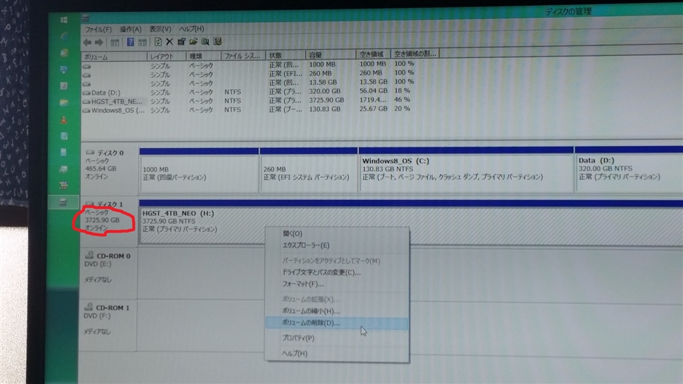Click the drive icon of HGST_4TB_NE... row

[86, 101]
